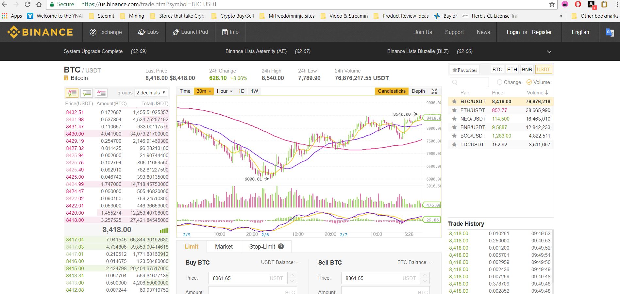Click the Stop-Limit help question mark icon
The width and height of the screenshot is (620, 294).
coord(281,247)
